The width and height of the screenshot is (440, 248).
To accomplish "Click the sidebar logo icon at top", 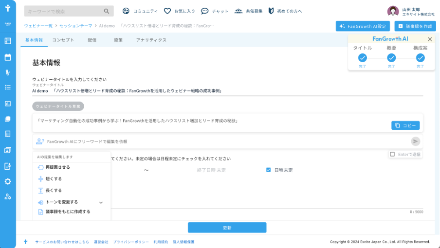I will pyautogui.click(x=8, y=8).
